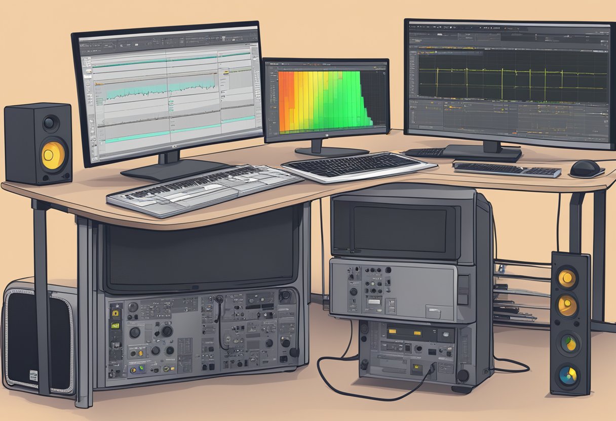Click the round knob on the upper right rack unit

(354, 291)
